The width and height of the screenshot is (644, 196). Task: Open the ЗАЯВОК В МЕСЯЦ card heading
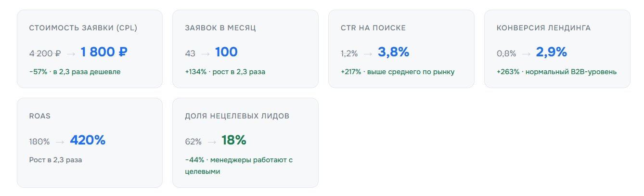click(x=220, y=28)
